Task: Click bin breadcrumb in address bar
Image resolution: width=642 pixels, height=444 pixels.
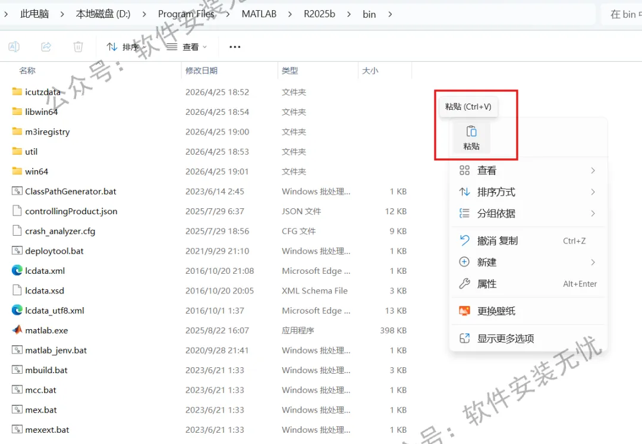Action: 369,14
